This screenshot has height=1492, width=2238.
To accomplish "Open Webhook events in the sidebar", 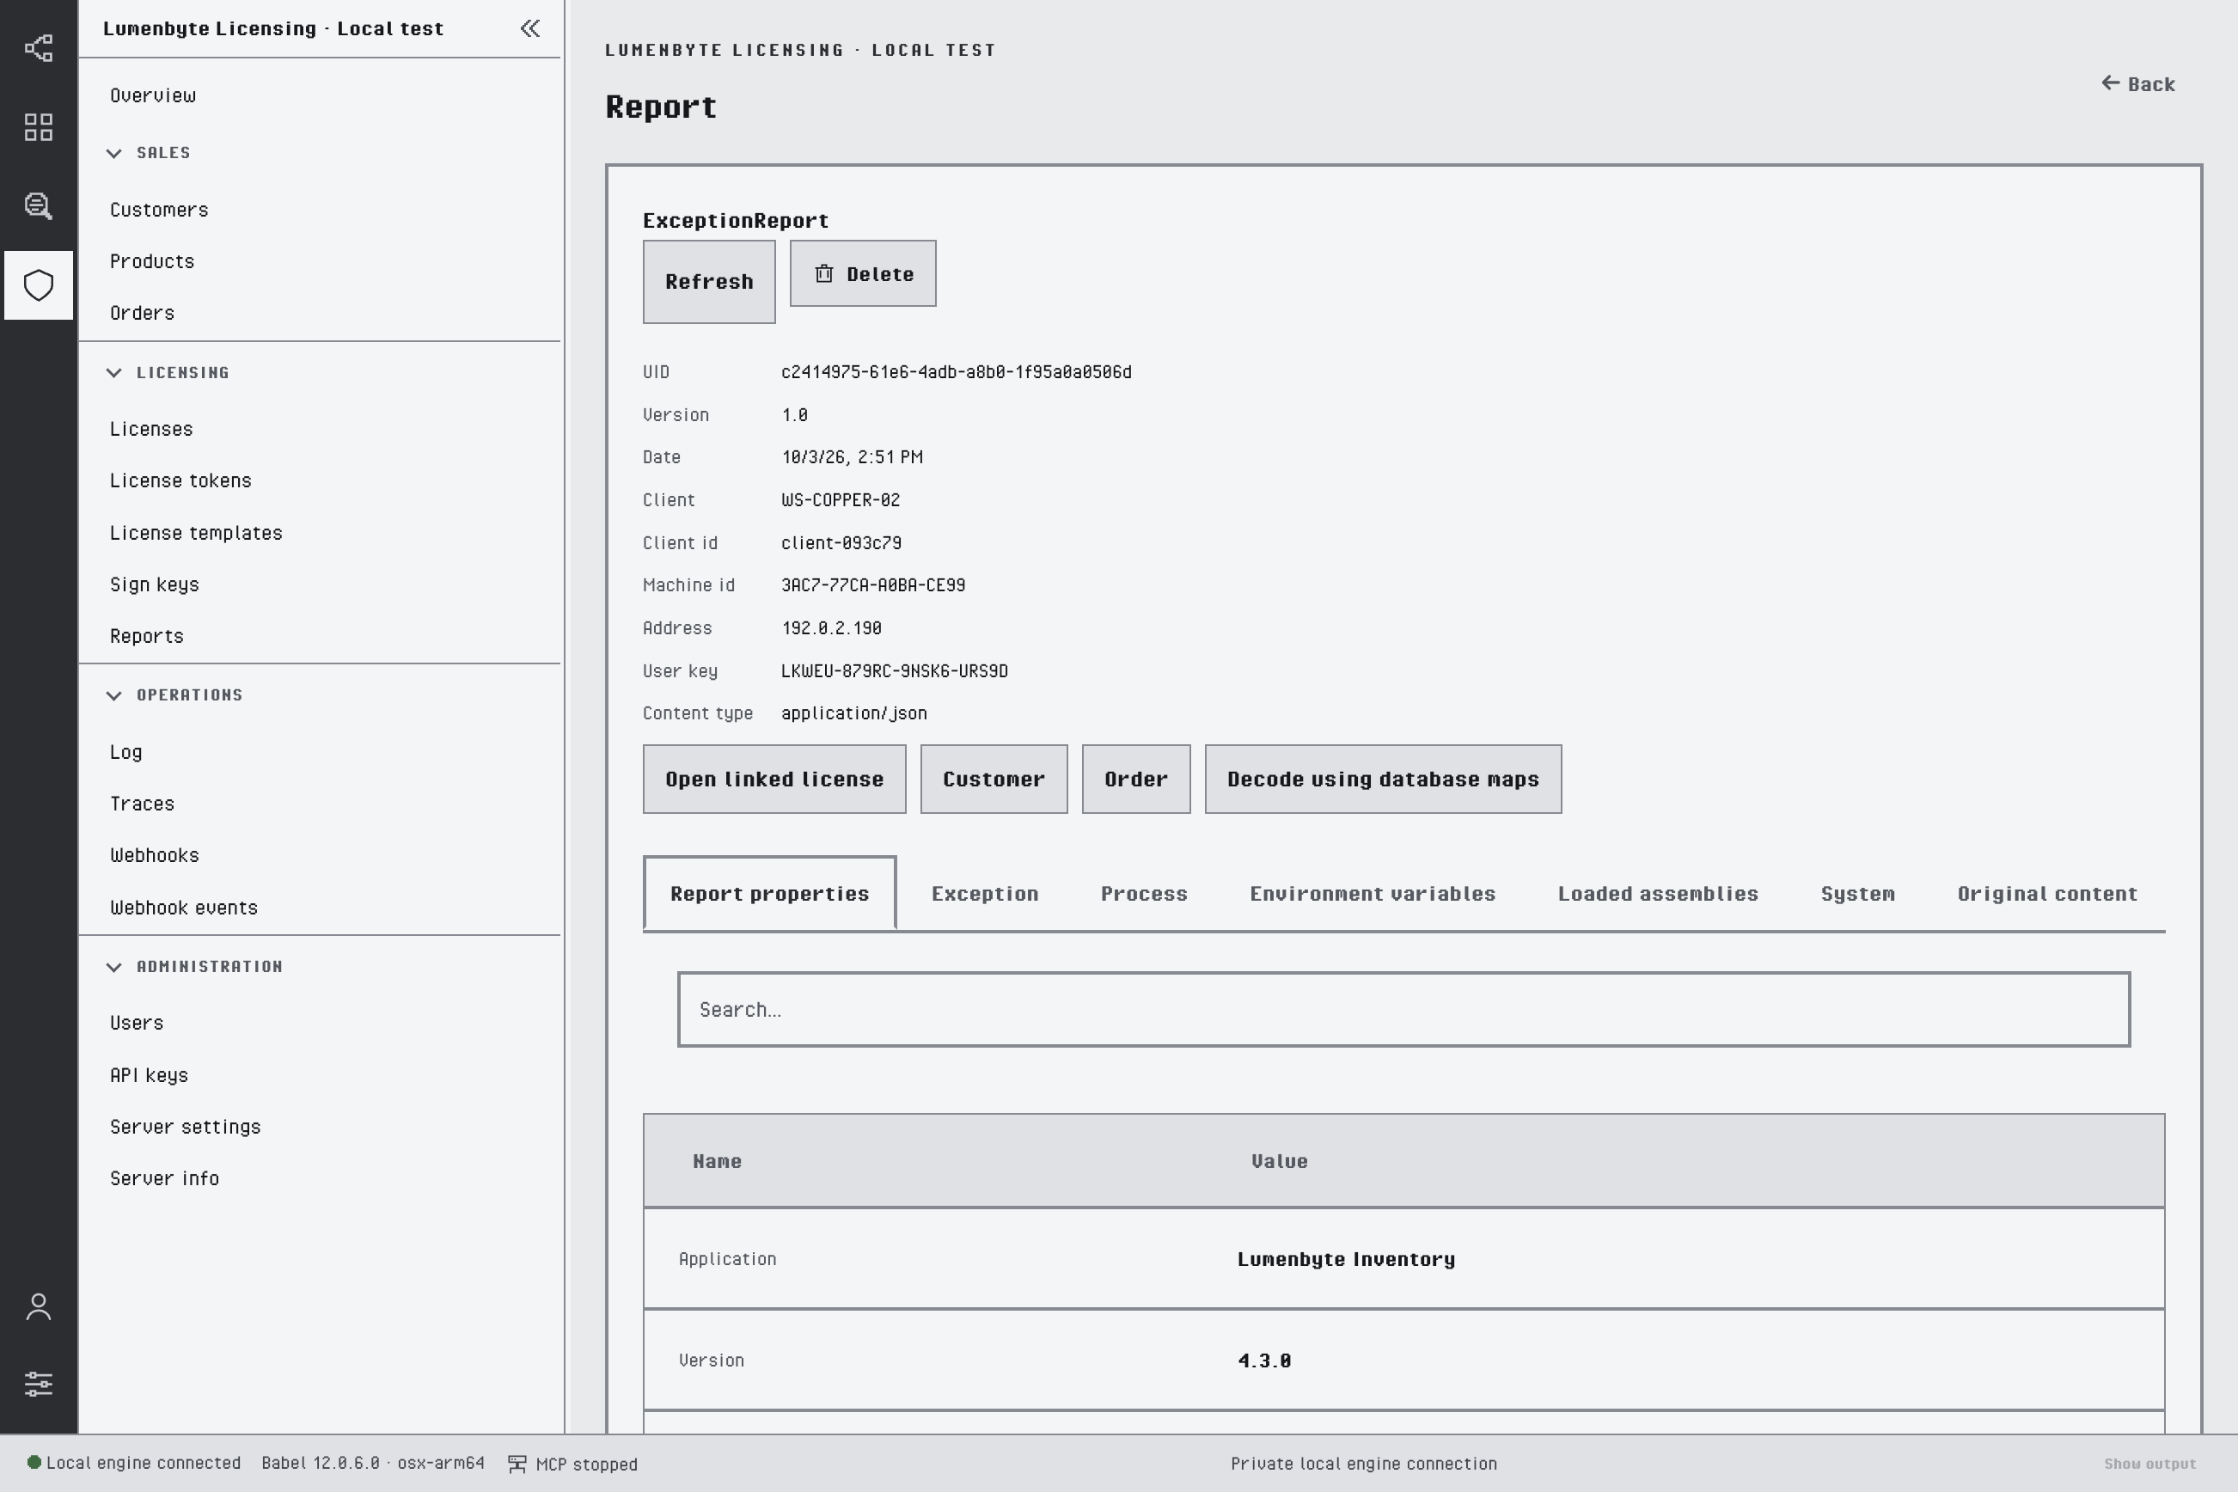I will [x=184, y=908].
